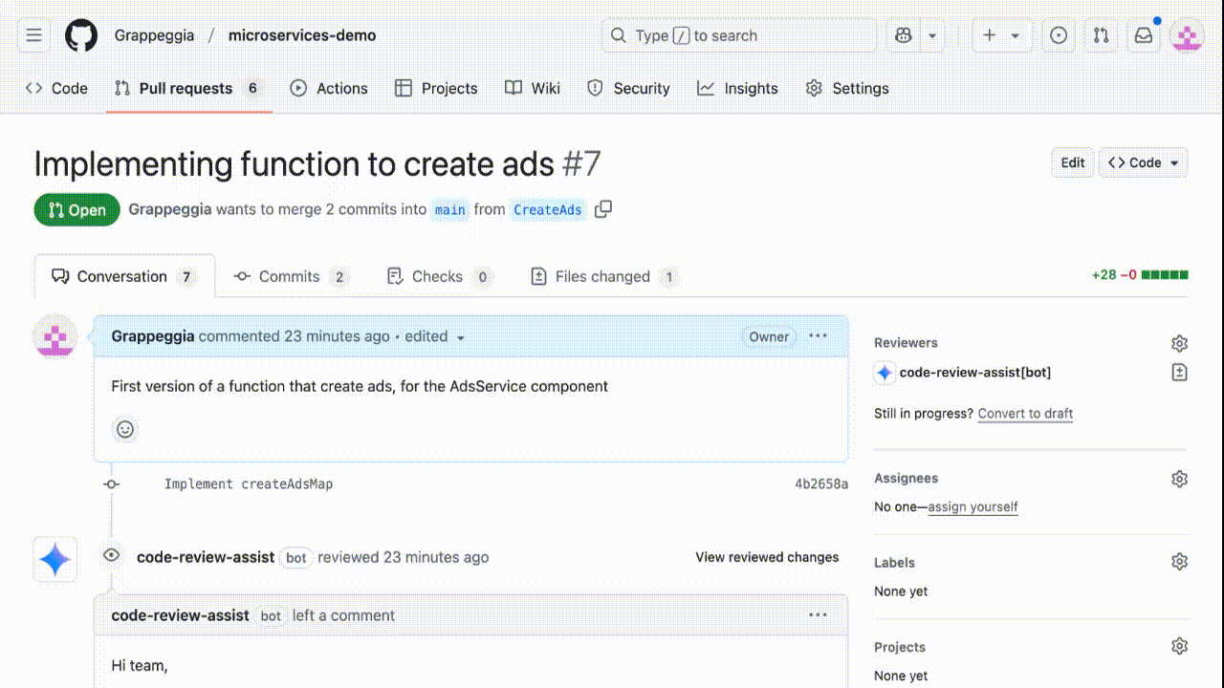
Task: Click the Convert to draft link
Action: click(1025, 414)
